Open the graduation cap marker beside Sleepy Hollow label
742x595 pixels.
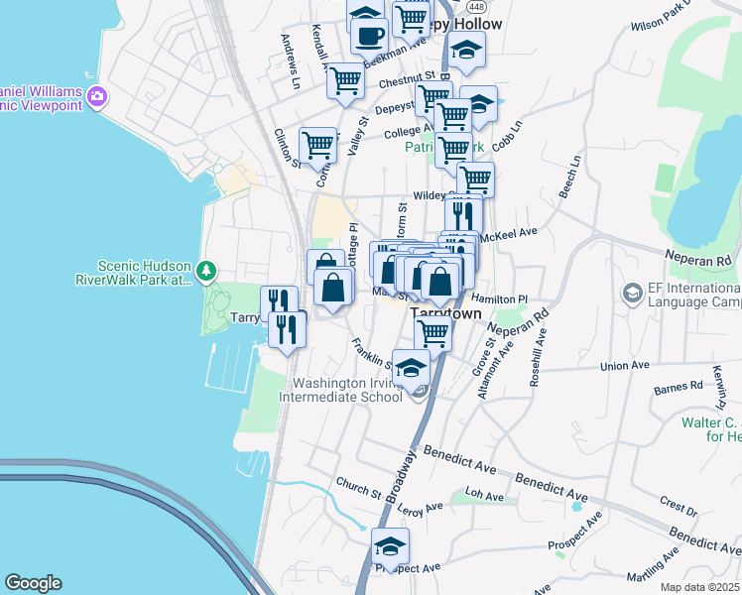466,53
